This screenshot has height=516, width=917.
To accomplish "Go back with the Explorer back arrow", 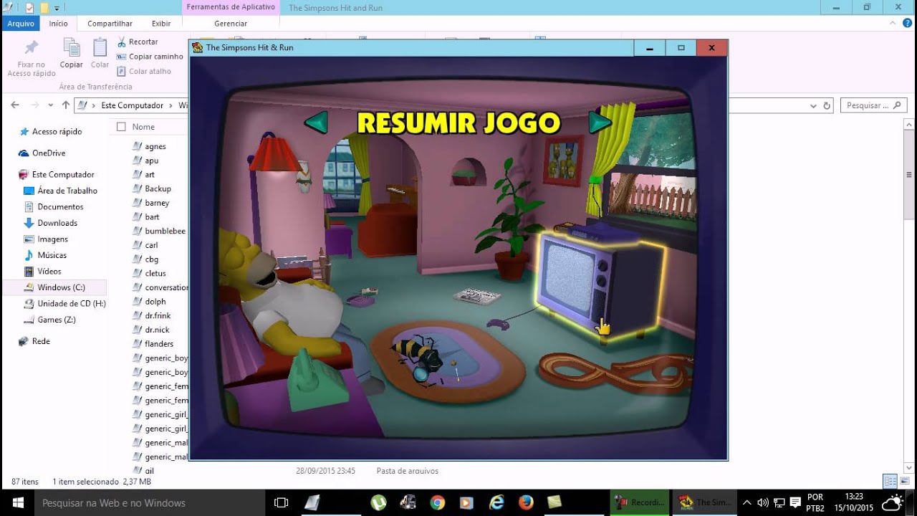I will point(15,105).
